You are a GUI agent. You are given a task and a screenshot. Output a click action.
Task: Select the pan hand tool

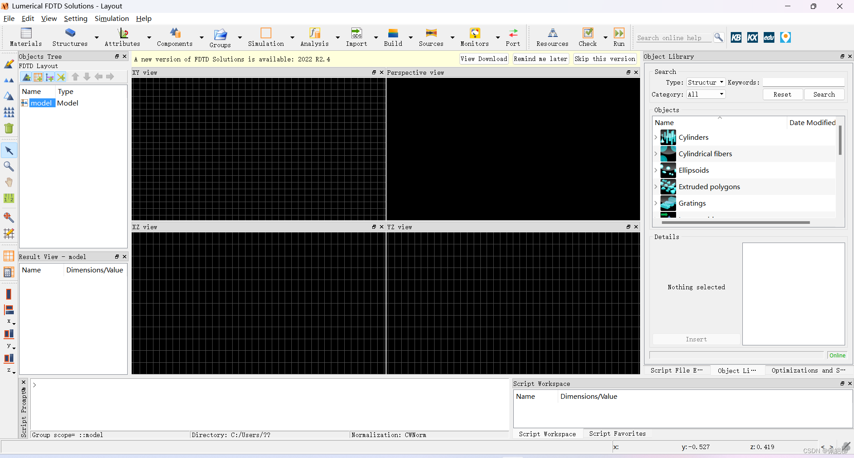pyautogui.click(x=9, y=182)
